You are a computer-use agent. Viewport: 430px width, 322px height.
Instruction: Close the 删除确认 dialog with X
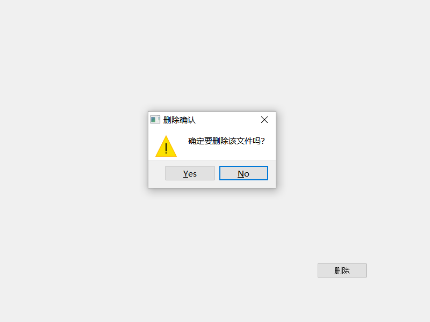coord(264,120)
